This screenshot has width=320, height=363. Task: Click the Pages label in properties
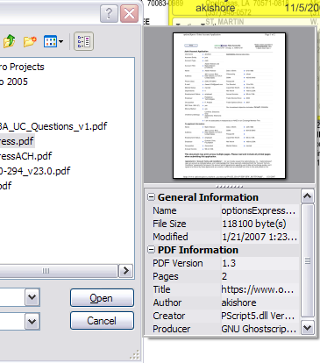166,276
